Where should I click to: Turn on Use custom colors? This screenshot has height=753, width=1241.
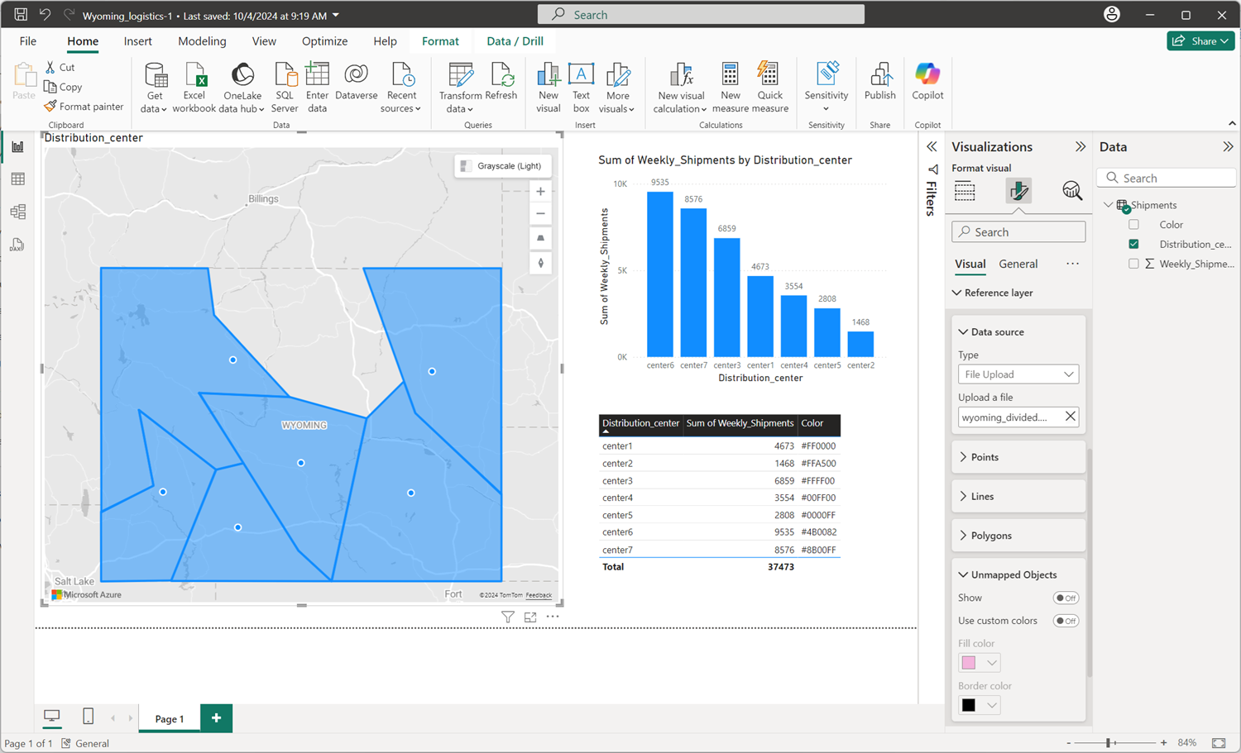(1066, 621)
